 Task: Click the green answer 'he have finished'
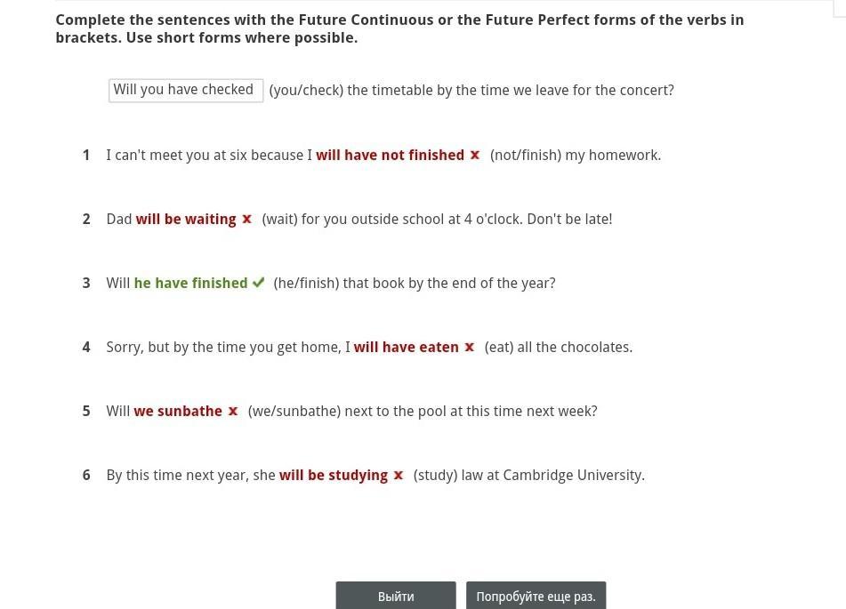tap(190, 283)
